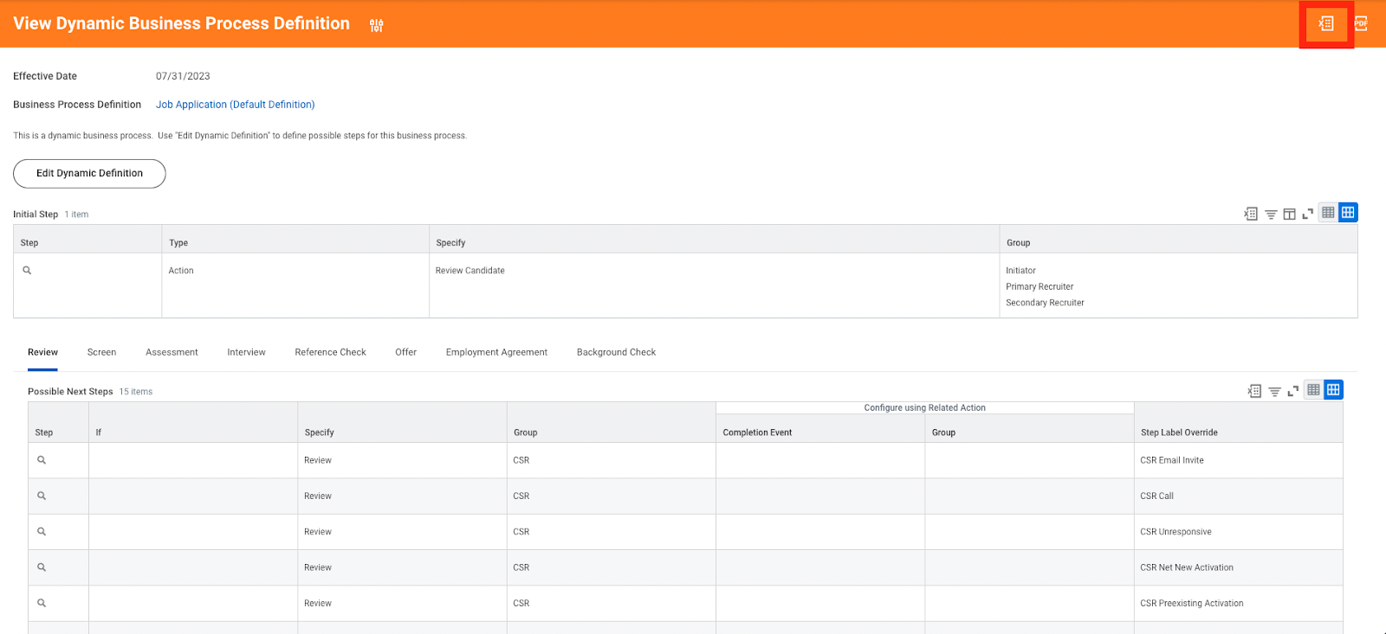Open filter for Possible Next Steps table
The width and height of the screenshot is (1386, 634).
coord(1274,391)
